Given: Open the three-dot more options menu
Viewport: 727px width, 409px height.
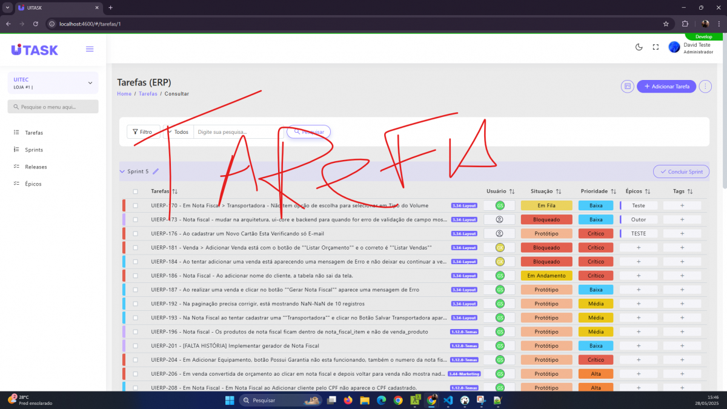Looking at the screenshot, I should (x=705, y=87).
